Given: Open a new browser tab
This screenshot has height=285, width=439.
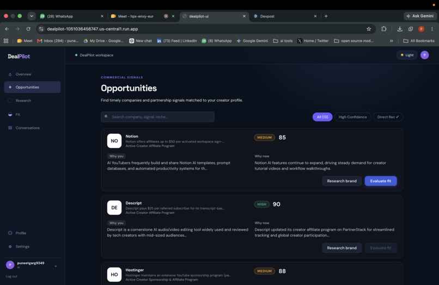Looking at the screenshot, I should point(326,16).
